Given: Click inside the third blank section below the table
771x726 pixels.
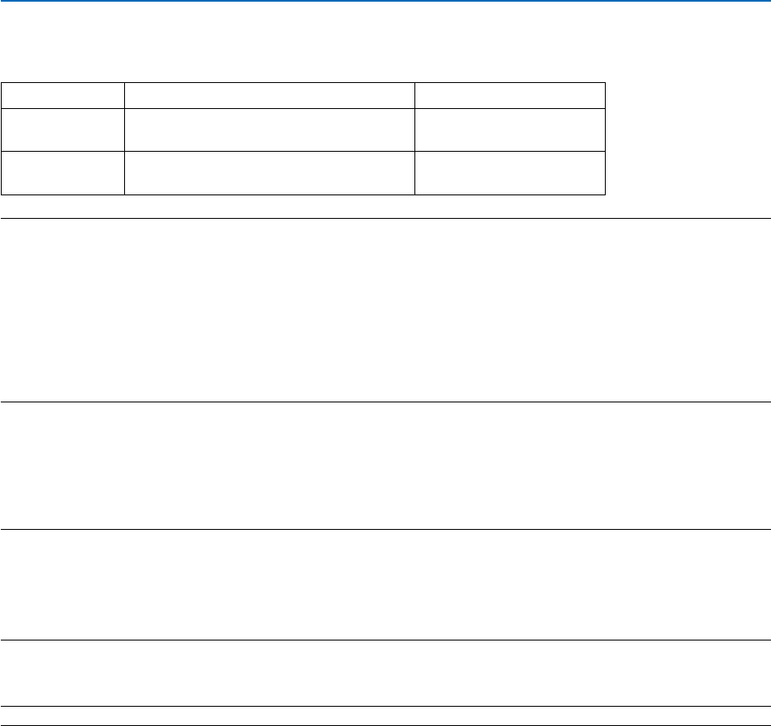Looking at the screenshot, I should [x=385, y=584].
